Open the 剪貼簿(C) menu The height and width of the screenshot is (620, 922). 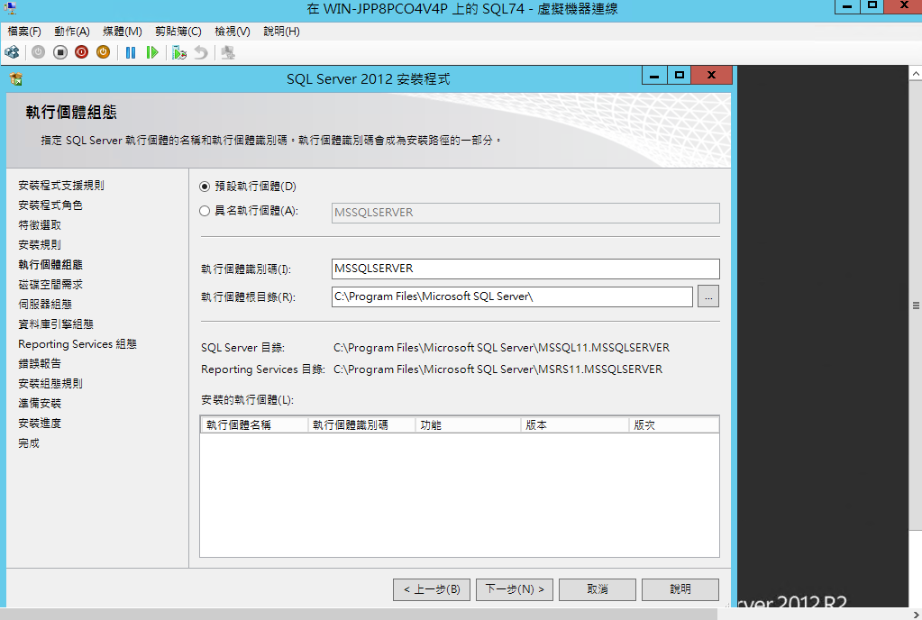tap(178, 32)
